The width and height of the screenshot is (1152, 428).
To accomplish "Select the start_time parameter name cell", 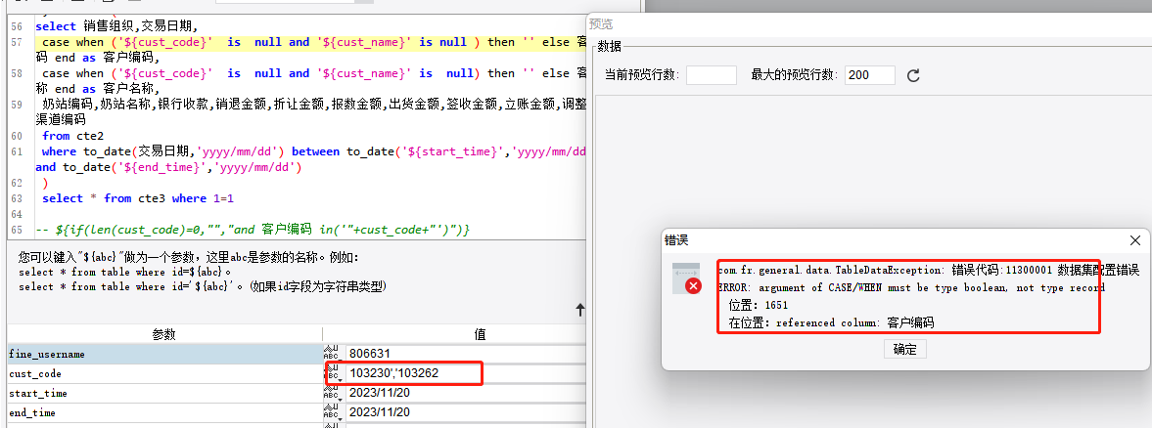I will pos(164,394).
